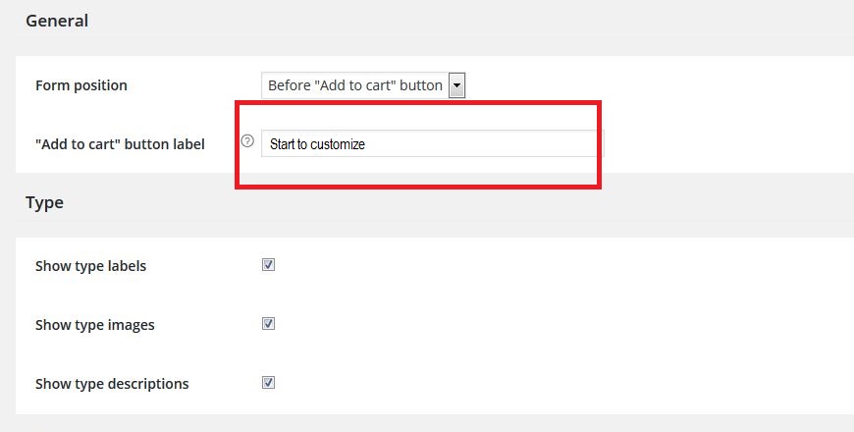
Task: Select the 'Before "Add to cart" button' combo box
Action: point(363,85)
